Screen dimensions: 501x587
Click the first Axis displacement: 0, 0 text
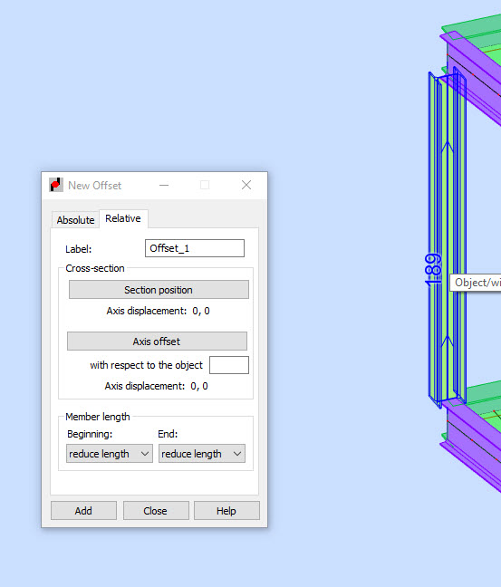(x=158, y=311)
